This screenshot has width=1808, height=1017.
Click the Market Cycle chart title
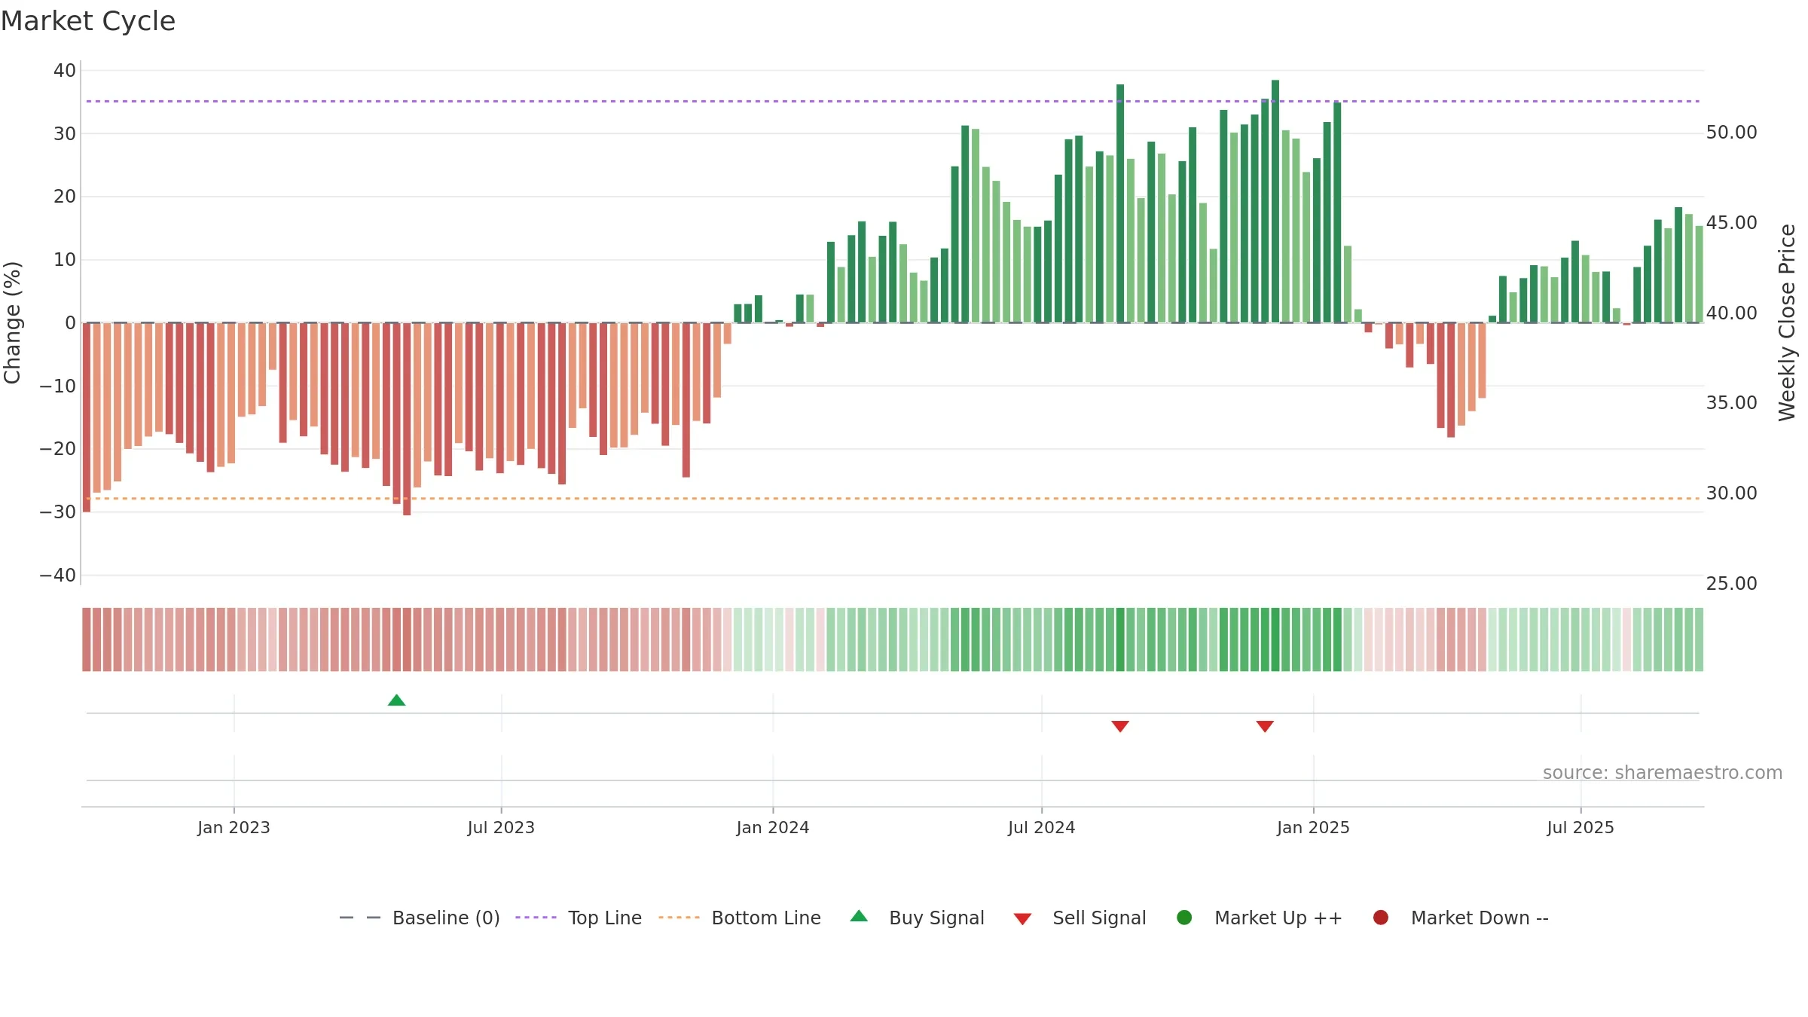coord(88,21)
